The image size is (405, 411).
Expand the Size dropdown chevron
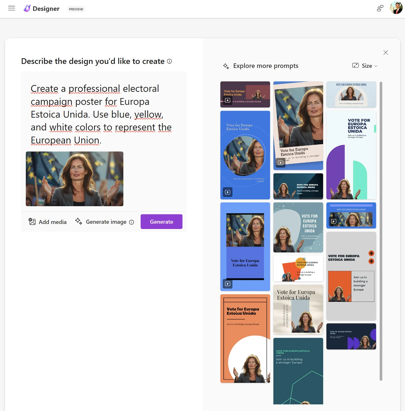pos(376,66)
